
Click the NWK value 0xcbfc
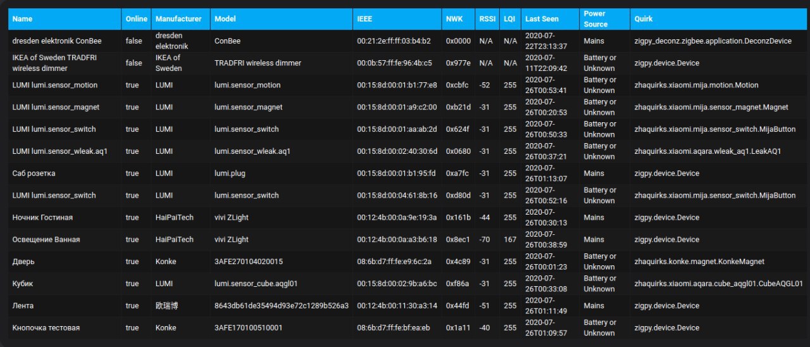[x=458, y=85]
